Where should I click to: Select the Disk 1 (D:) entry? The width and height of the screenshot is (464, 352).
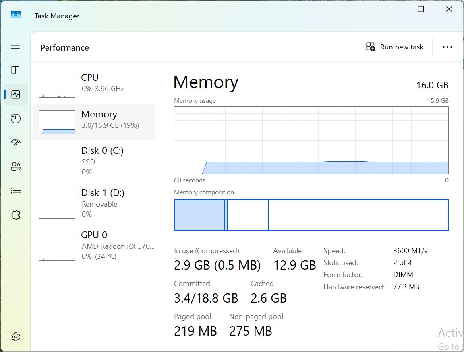(x=94, y=203)
